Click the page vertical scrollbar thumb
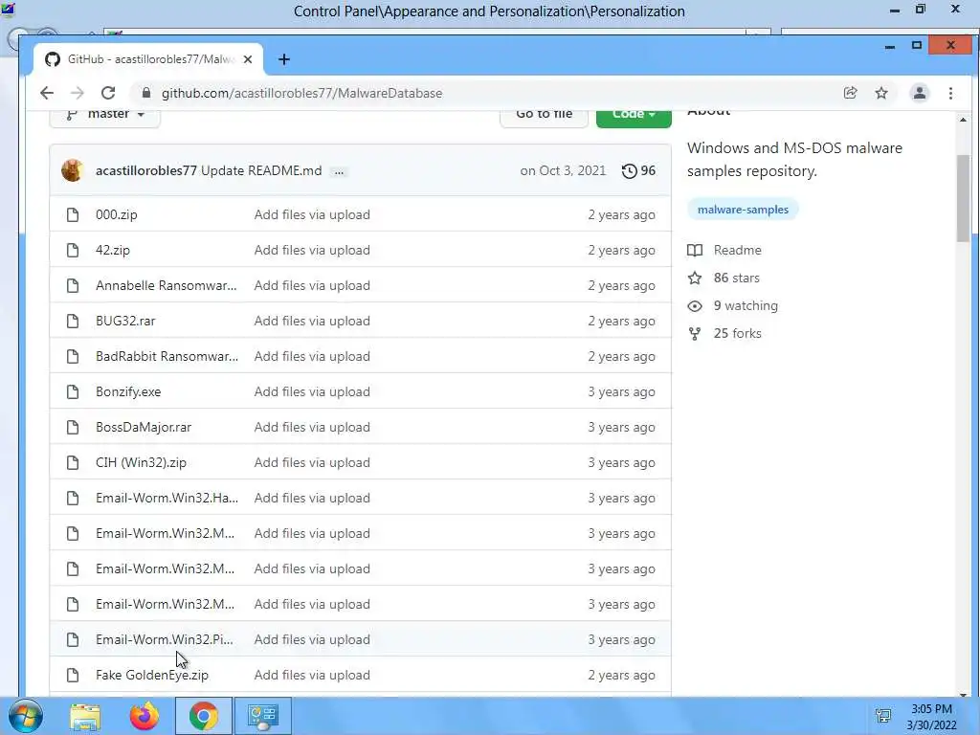The height and width of the screenshot is (735, 980). tap(963, 197)
